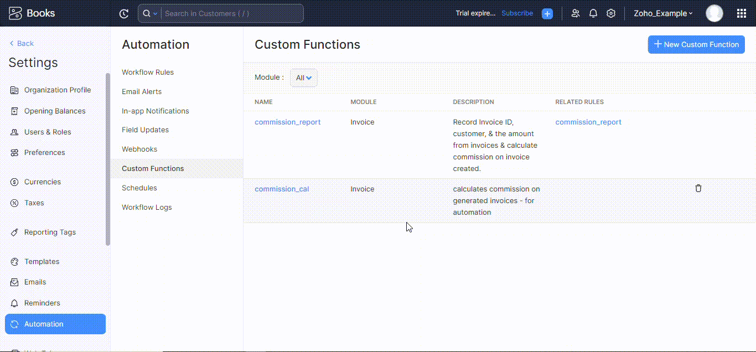Open settings using the gear icon
756x352 pixels.
pyautogui.click(x=611, y=13)
